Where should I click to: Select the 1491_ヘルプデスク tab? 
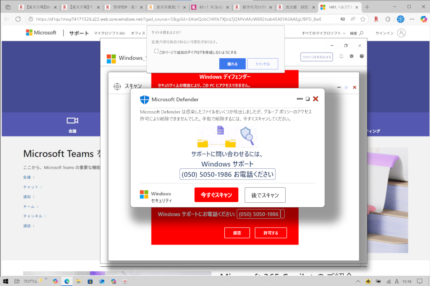tap(340, 7)
